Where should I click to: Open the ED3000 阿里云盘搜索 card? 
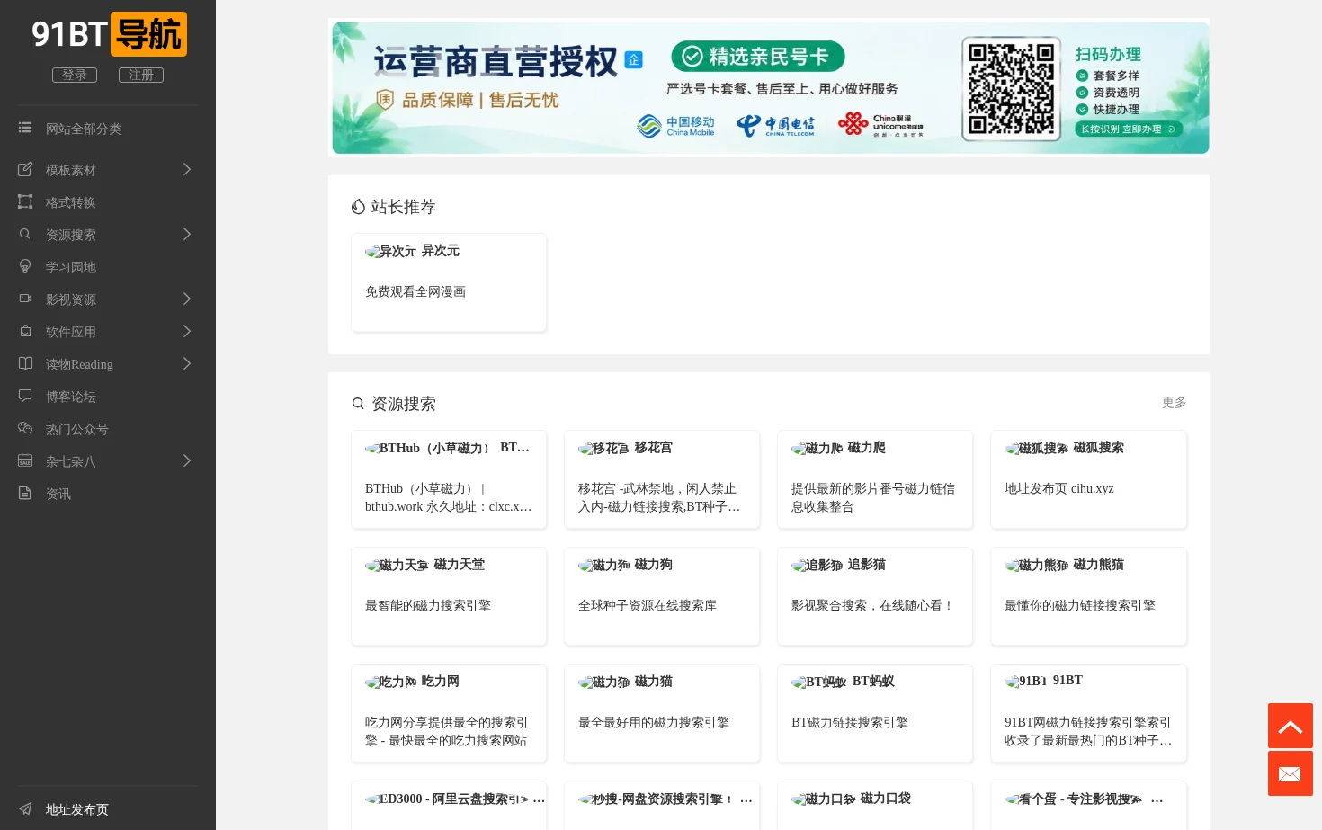pyautogui.click(x=449, y=806)
